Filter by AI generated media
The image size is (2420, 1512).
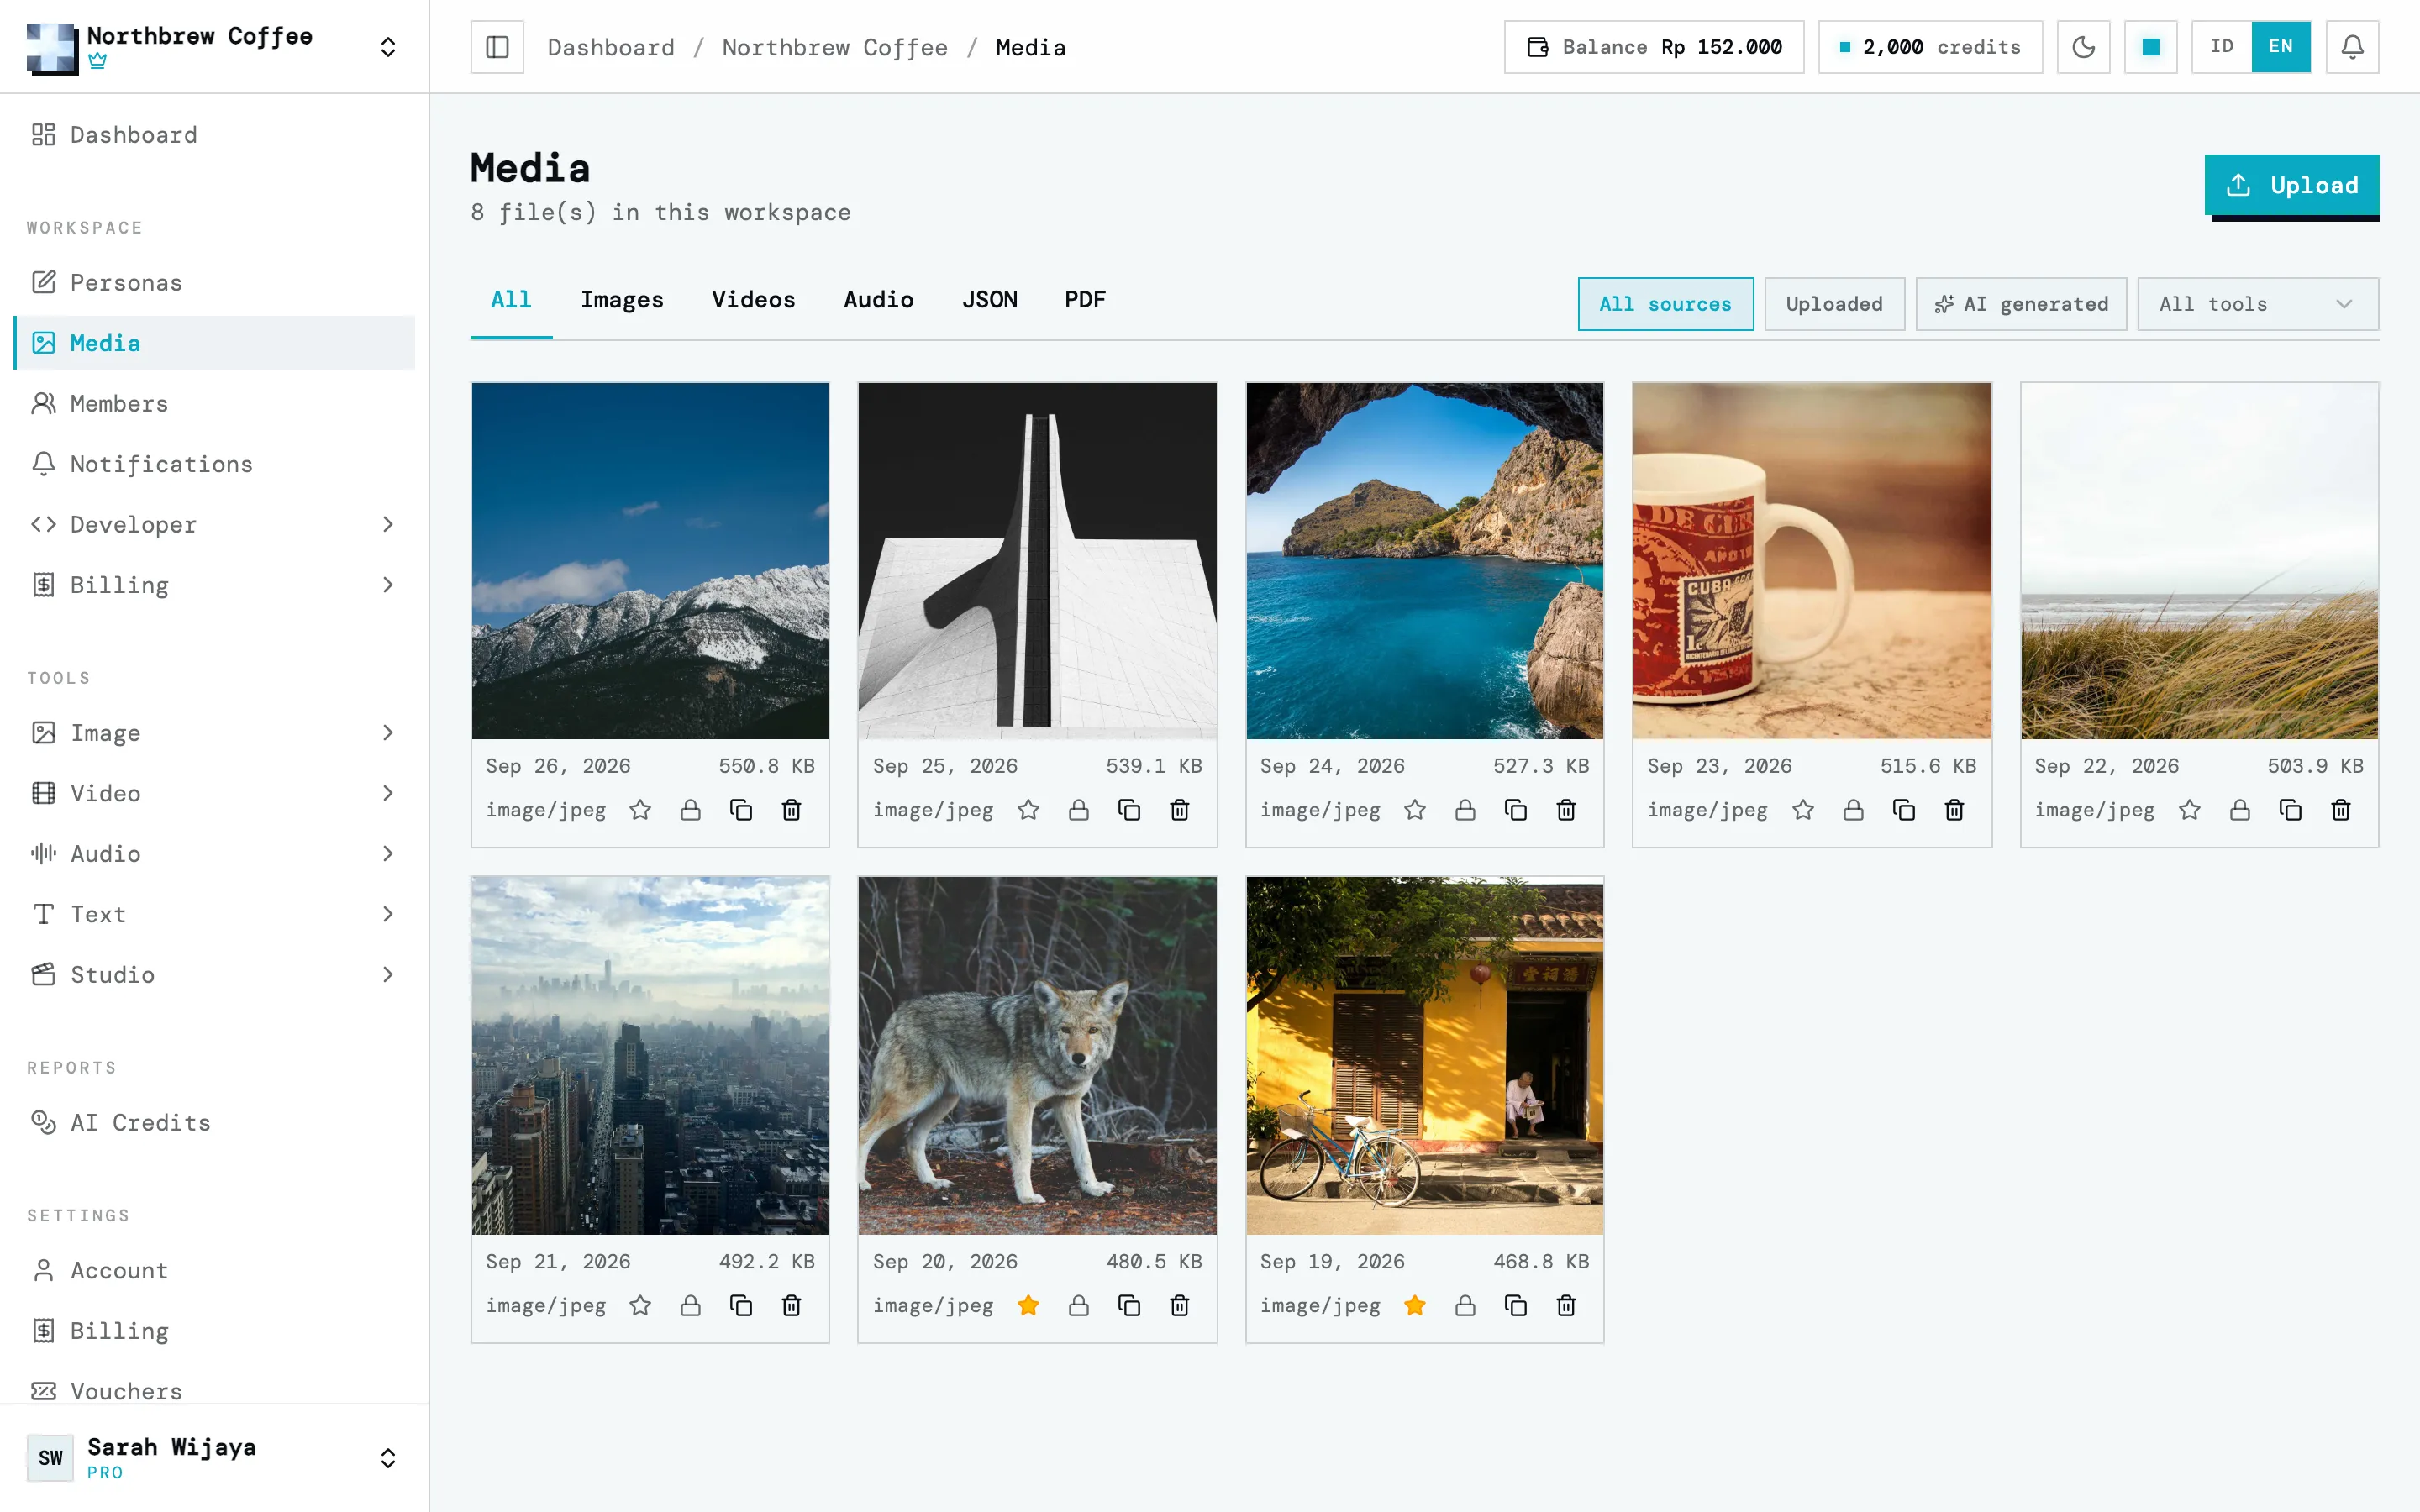click(2021, 304)
